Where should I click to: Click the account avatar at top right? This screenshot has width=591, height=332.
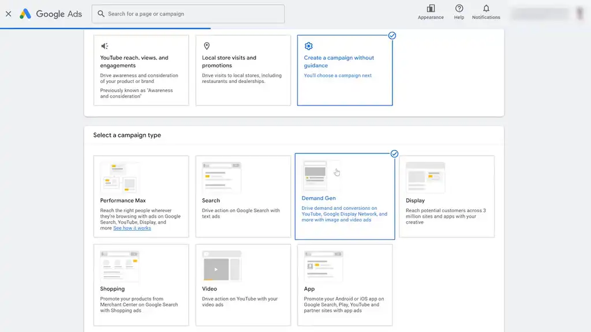(x=580, y=14)
